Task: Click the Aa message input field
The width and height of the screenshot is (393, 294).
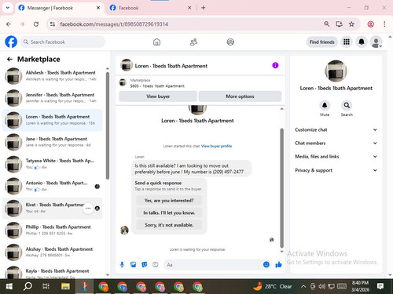Action: [213, 265]
